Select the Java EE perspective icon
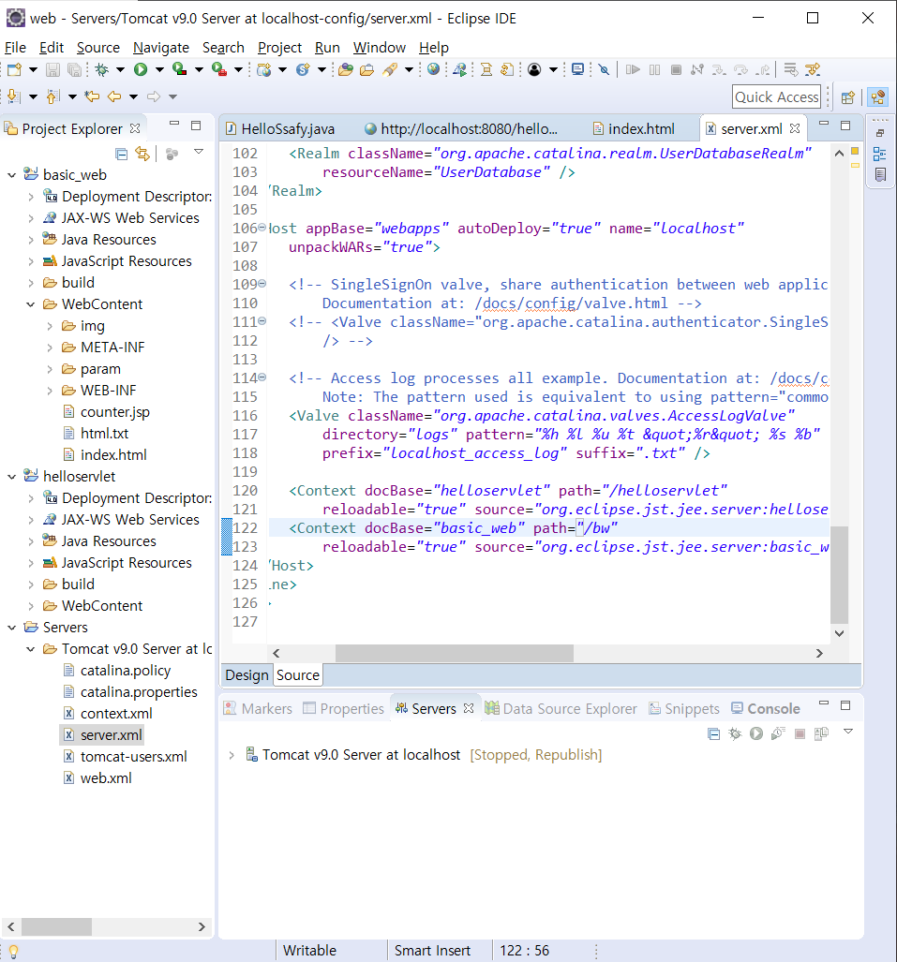 click(878, 96)
